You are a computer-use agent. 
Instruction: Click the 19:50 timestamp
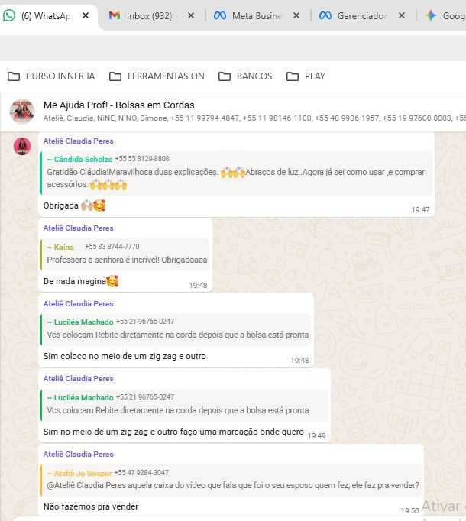pos(409,511)
